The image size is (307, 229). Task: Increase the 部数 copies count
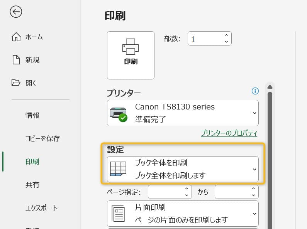coord(226,35)
